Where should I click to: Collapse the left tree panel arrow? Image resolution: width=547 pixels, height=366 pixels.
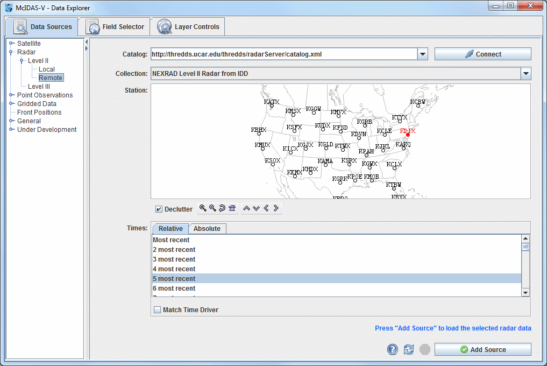tap(87, 43)
